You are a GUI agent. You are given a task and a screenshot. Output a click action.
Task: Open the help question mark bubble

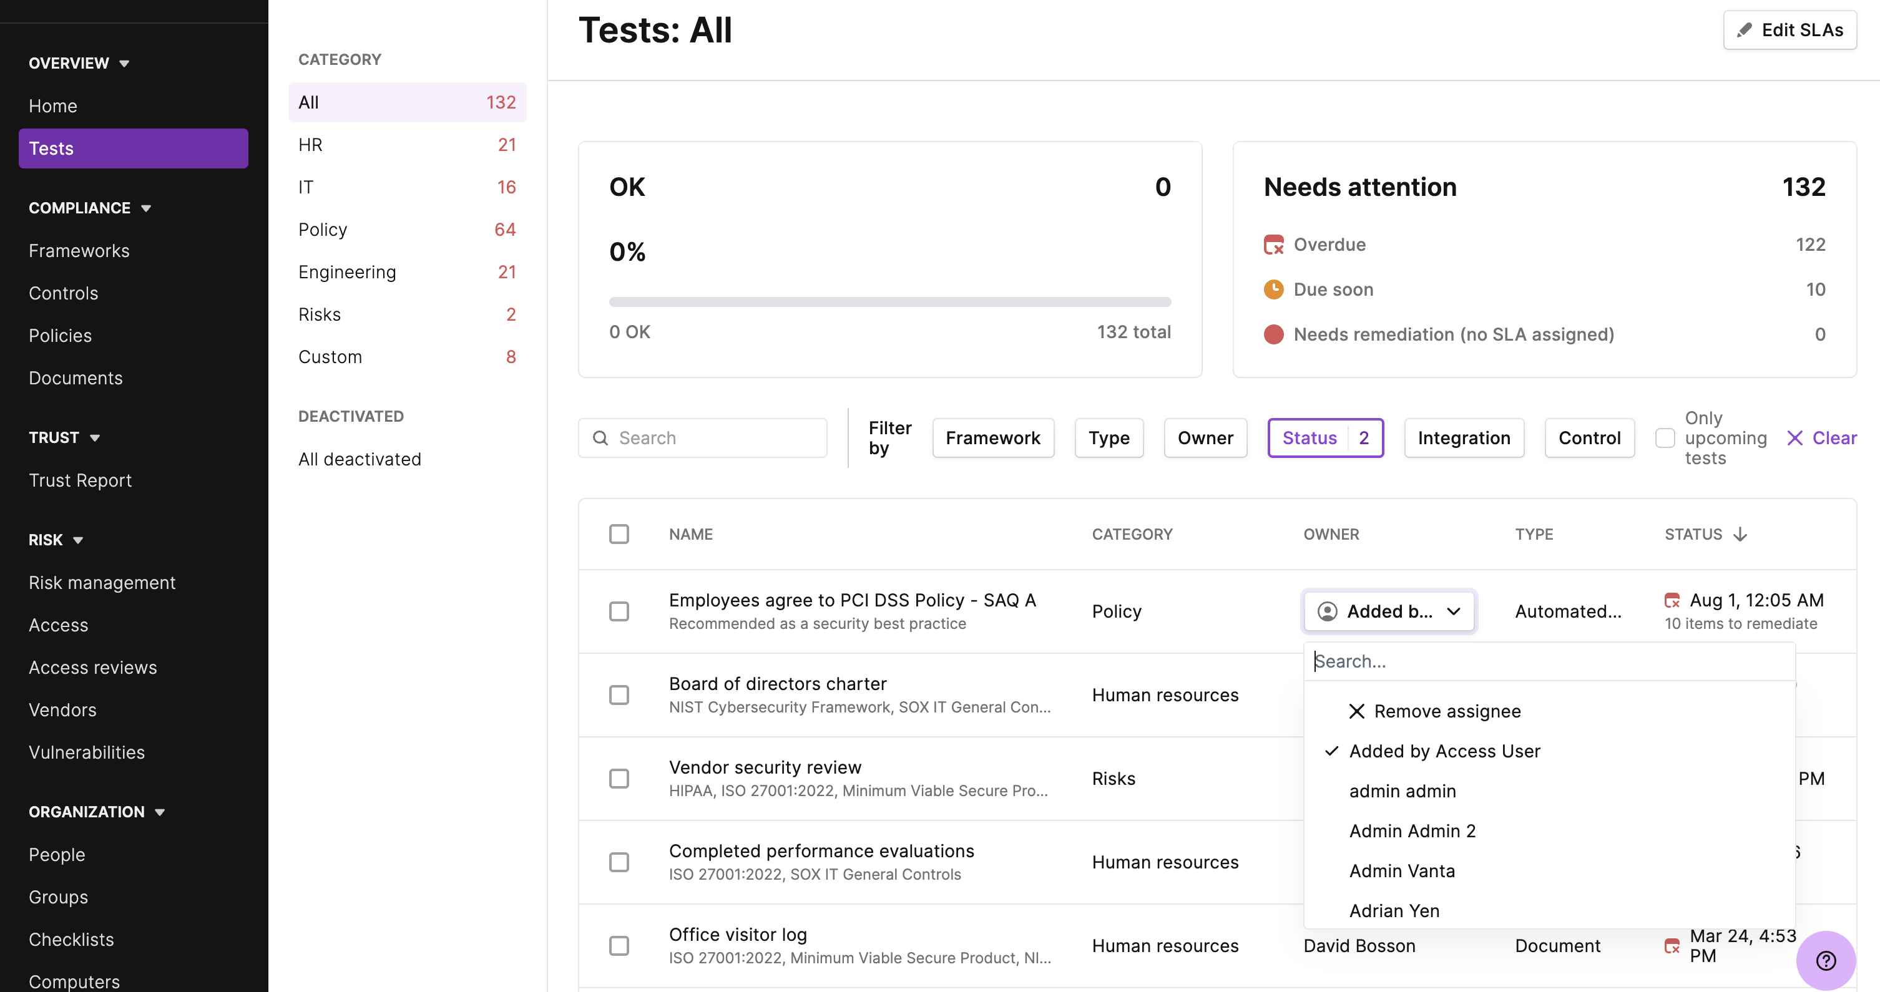[x=1826, y=961]
